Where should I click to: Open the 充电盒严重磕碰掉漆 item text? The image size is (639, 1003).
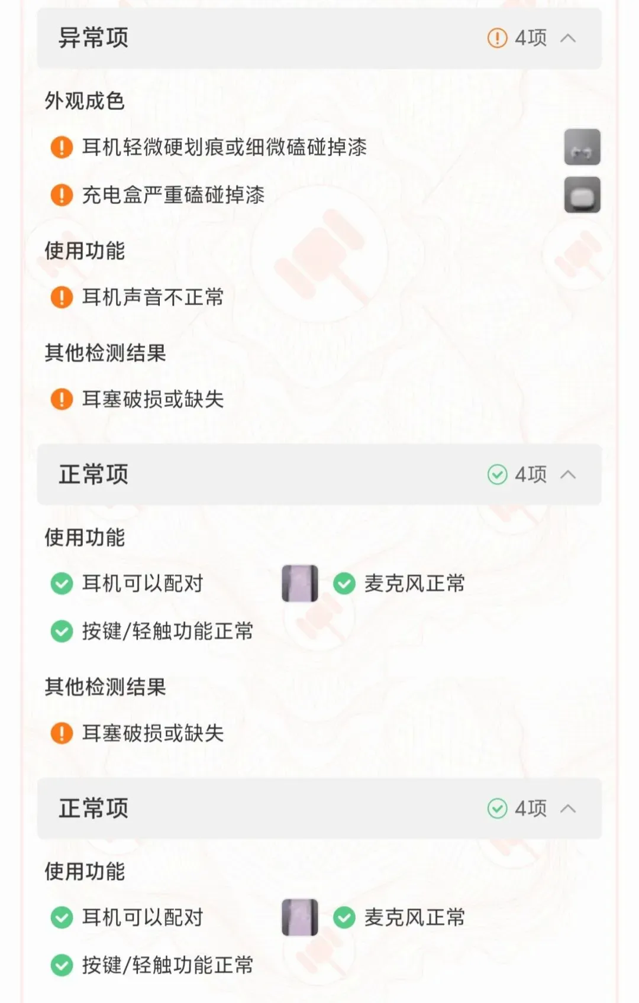coord(173,195)
